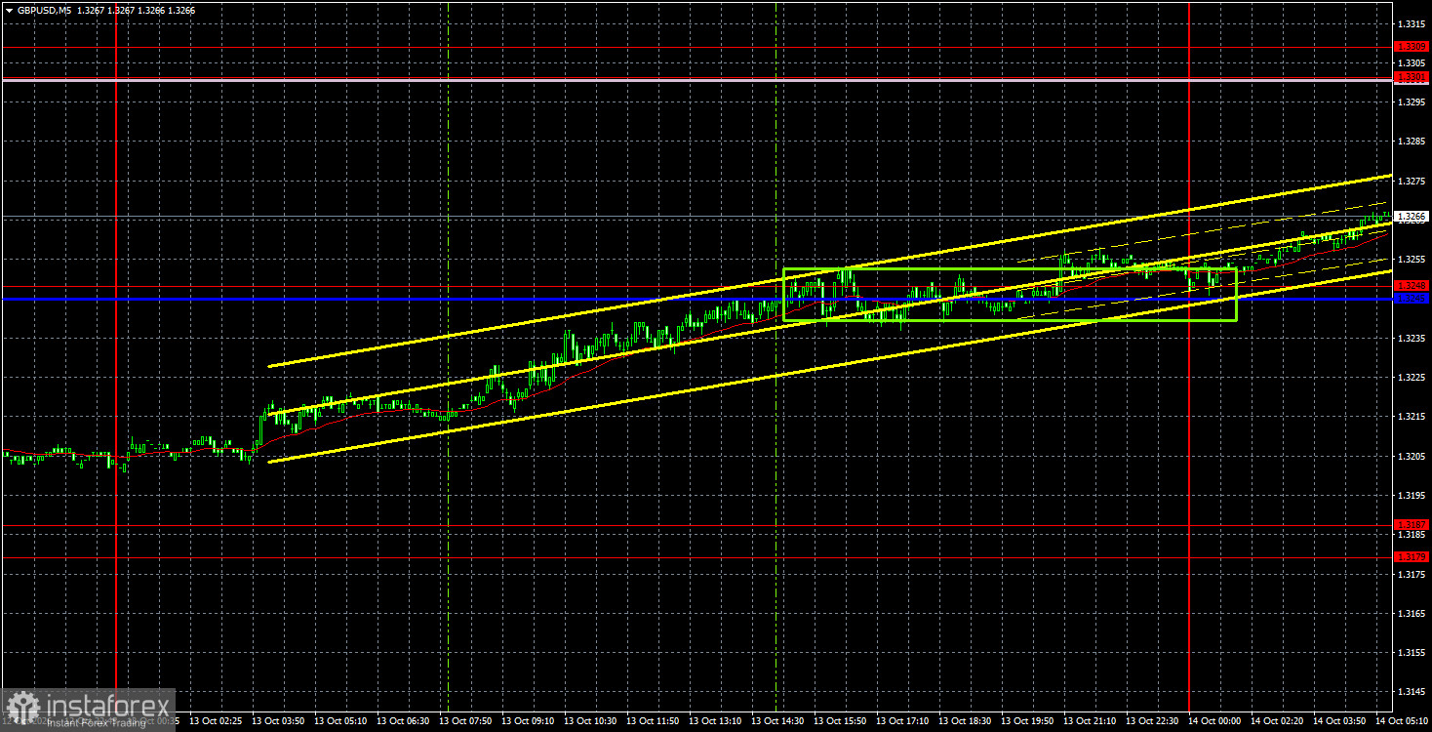Click the 13 Oct 14:30 time label
The image size is (1432, 732).
(778, 722)
